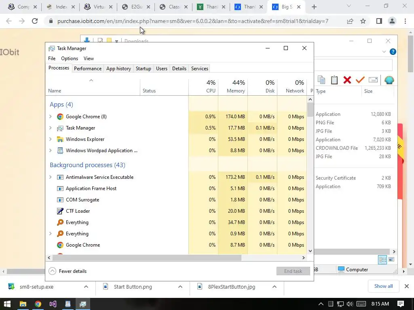Open sm8-setup.exe download options arrow
Viewport: 414px width, 310px height.
86,287
